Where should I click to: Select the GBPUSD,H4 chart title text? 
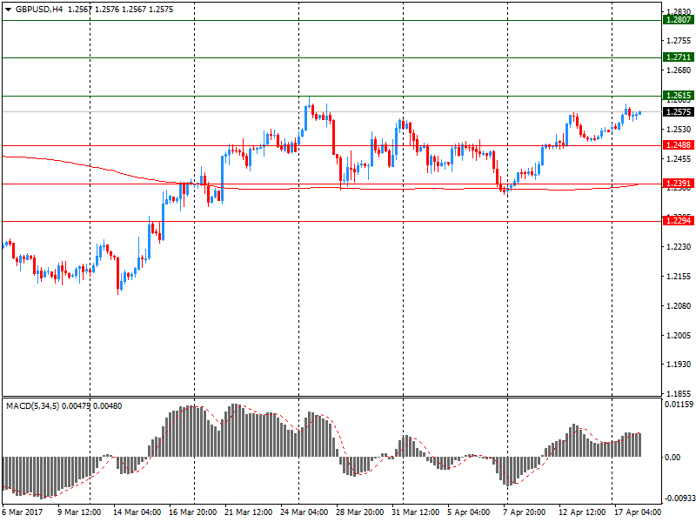39,10
